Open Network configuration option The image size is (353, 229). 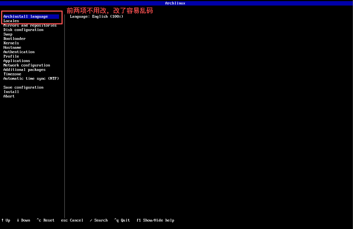click(27, 65)
